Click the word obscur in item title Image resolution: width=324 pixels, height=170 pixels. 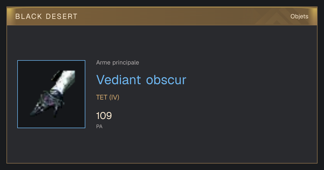coord(166,80)
